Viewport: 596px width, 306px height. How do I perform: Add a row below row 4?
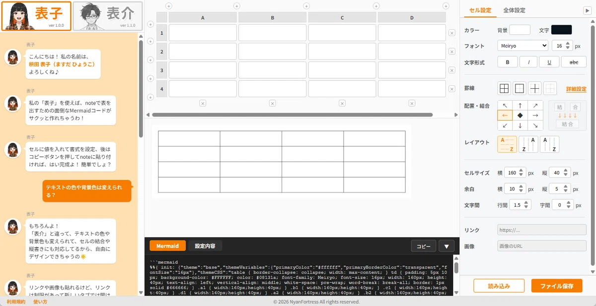(x=150, y=98)
